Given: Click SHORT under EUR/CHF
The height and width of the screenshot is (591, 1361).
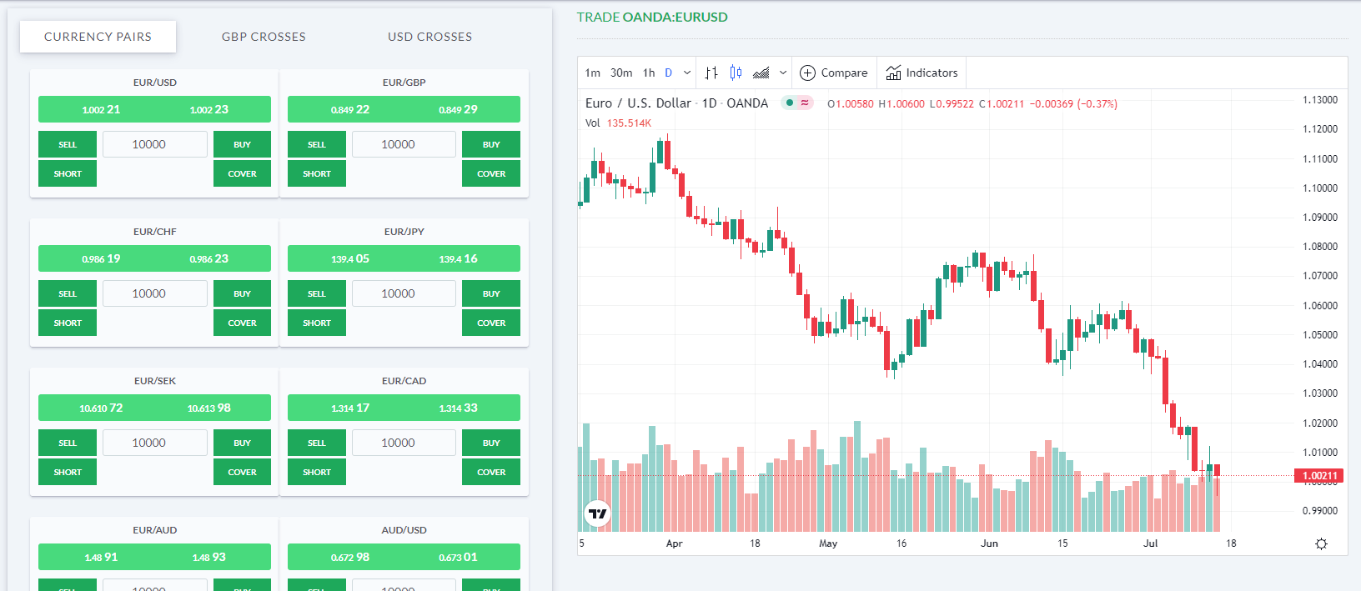Looking at the screenshot, I should [x=68, y=323].
